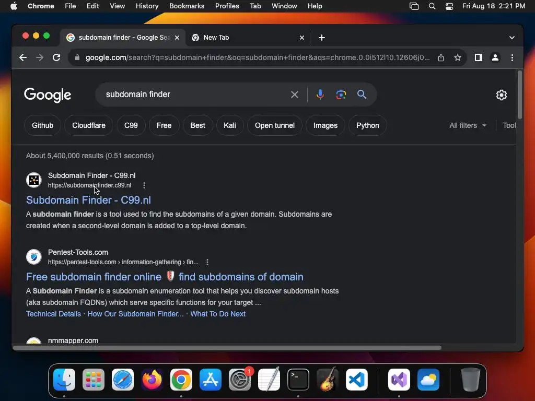Apply the Kali filter chip
Screen dimensions: 535x401
point(230,125)
